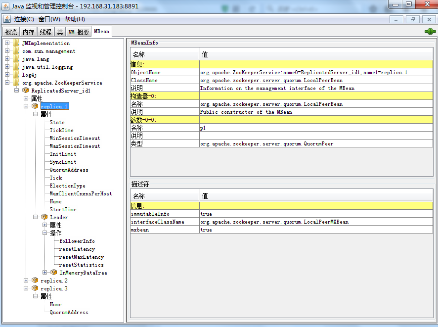Click the Leader bean icon
Screen dimensions: 438x327
(44, 217)
